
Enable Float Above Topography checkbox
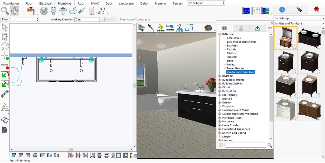(118, 19)
